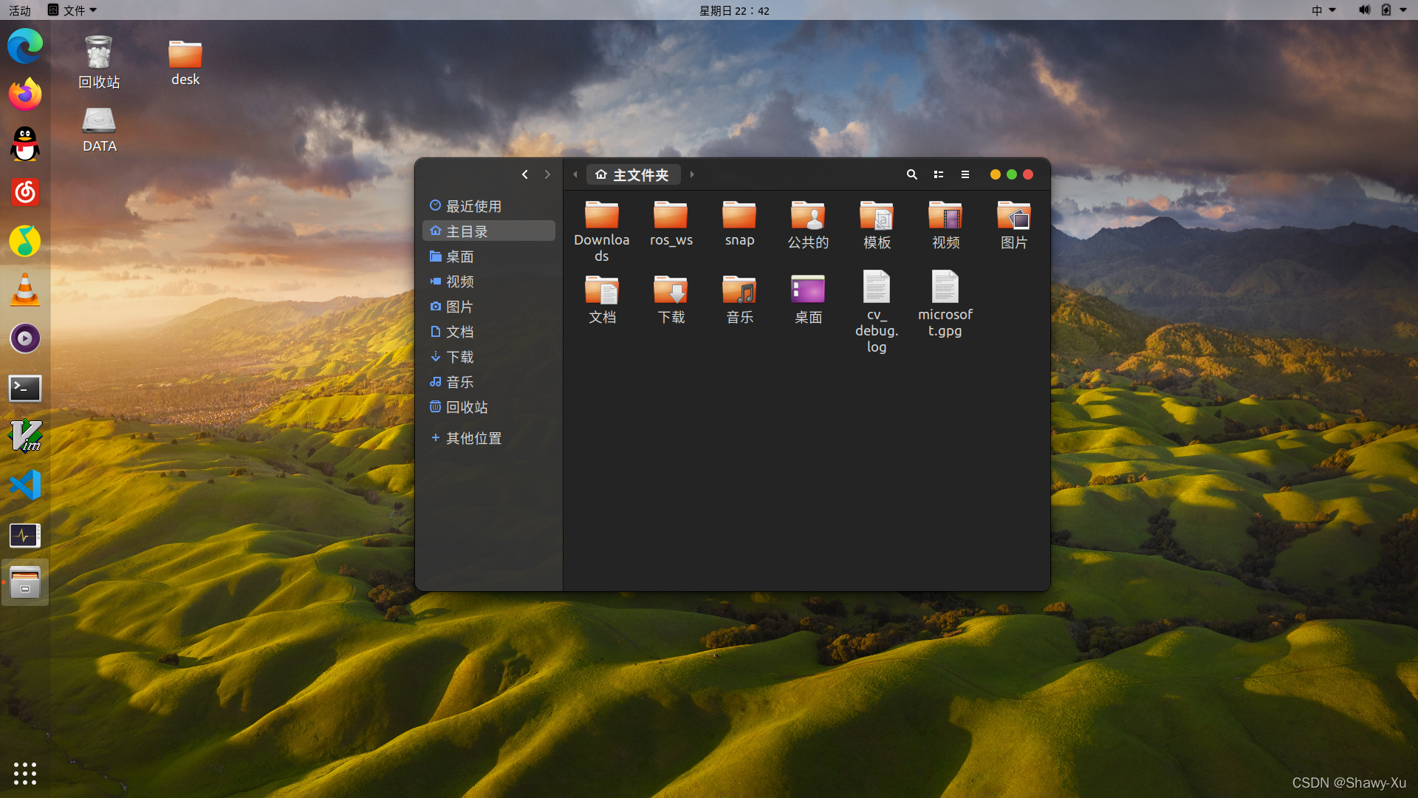Select 回收站 in the sidebar

tap(489, 406)
